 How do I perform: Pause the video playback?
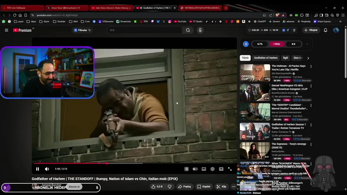pos(37,169)
